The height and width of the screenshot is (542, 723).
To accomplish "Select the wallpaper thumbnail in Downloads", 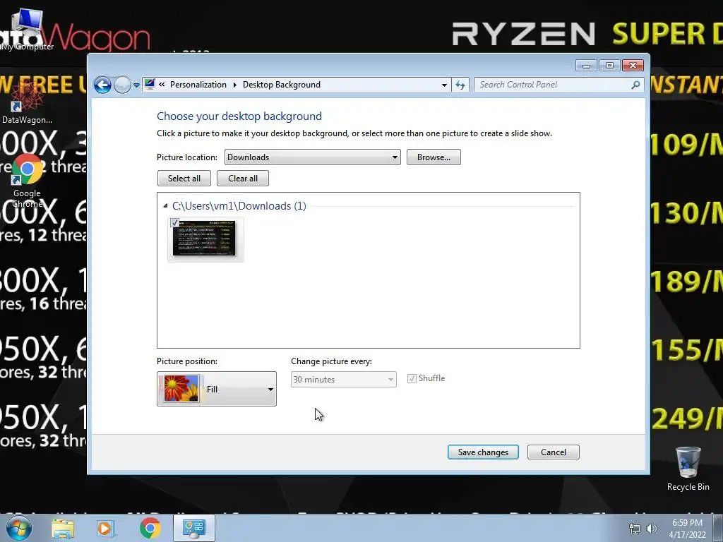I will 205,239.
